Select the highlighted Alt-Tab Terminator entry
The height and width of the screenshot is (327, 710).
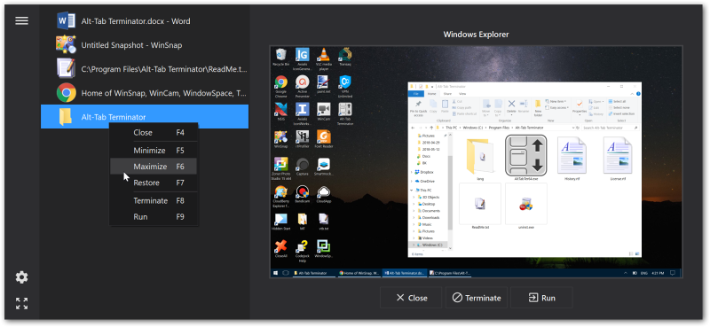point(145,117)
